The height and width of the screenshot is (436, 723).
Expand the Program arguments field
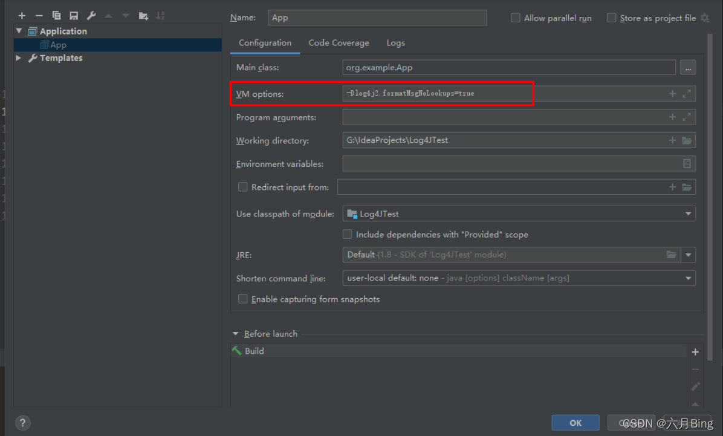pyautogui.click(x=687, y=117)
